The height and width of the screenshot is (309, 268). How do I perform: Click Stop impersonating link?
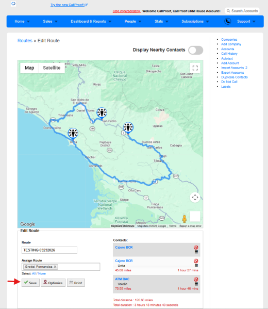point(126,11)
